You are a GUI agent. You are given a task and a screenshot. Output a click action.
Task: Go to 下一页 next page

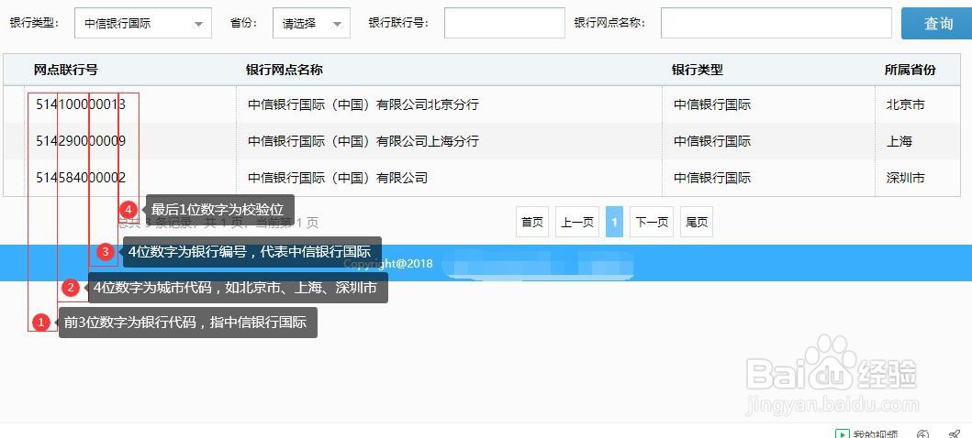click(652, 222)
